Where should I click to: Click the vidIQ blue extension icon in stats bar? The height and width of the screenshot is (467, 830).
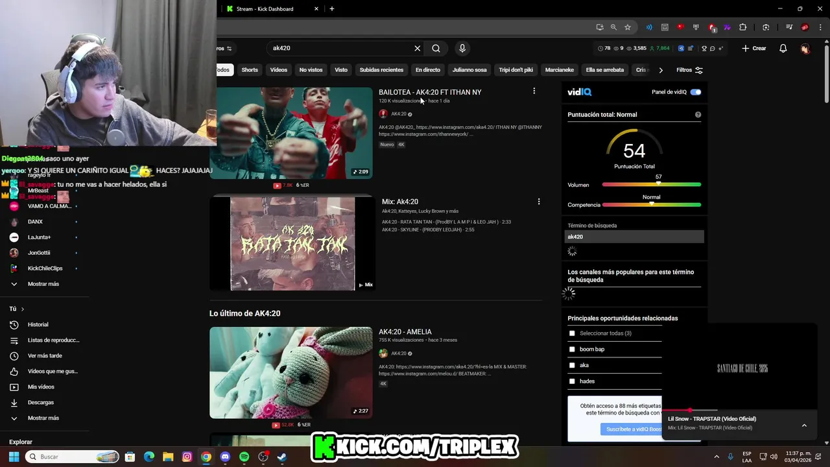click(x=681, y=49)
